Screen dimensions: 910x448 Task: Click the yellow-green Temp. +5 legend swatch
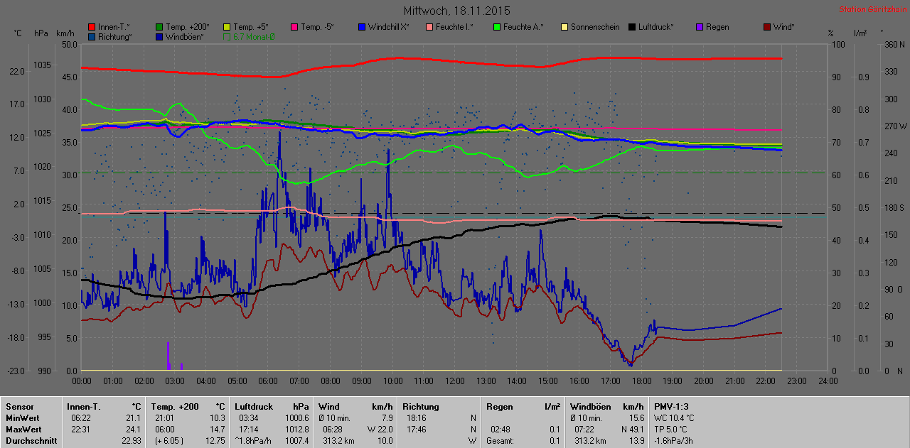coord(227,27)
